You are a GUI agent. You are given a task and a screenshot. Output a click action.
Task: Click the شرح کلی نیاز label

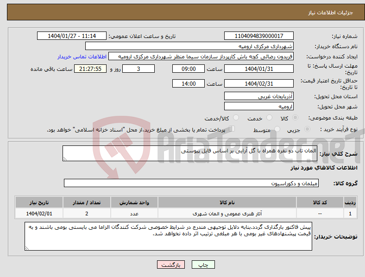(x=338, y=154)
